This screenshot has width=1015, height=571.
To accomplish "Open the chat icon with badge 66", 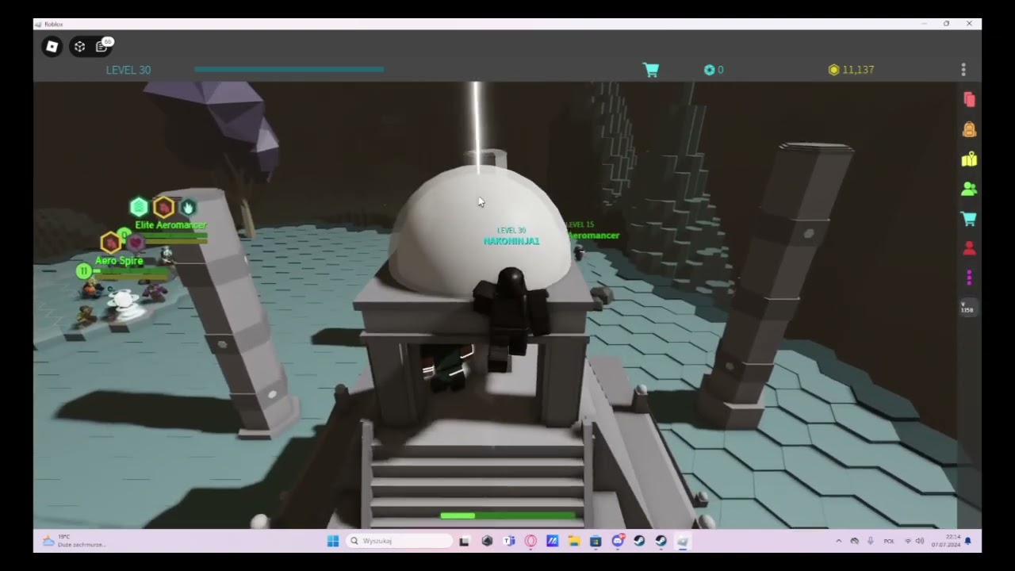I will click(103, 45).
